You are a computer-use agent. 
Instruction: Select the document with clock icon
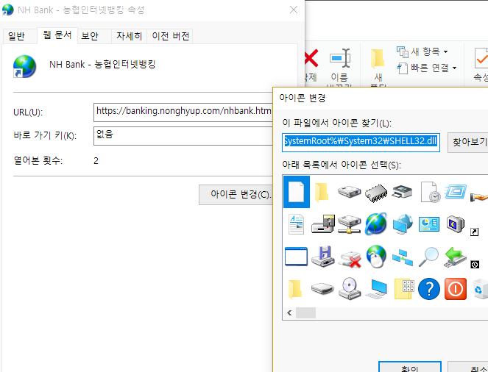430,193
